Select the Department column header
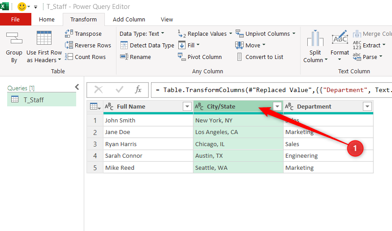Viewport: 392px width, 231px height. [x=328, y=106]
